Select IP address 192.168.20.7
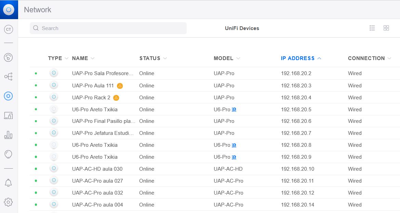400x213 pixels. pyautogui.click(x=296, y=133)
